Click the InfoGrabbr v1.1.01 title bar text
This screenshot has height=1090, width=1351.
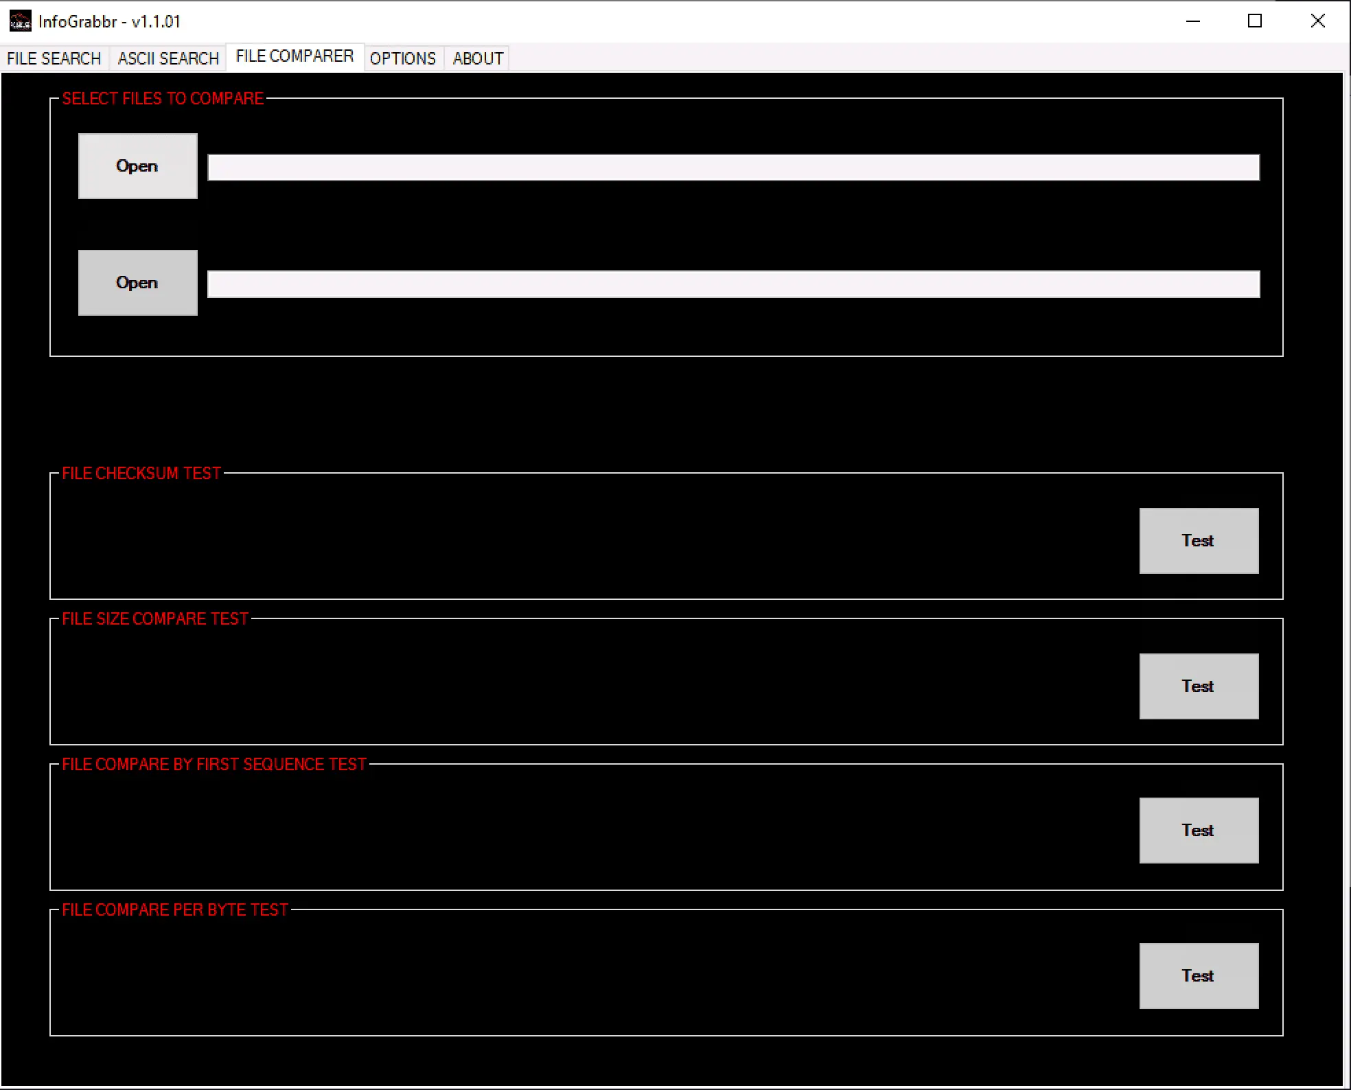pos(109,22)
